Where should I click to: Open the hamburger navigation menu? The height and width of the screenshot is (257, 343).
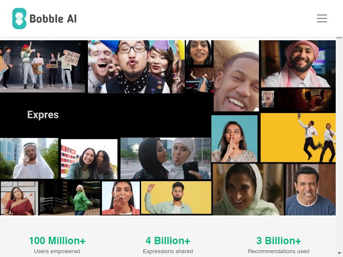[x=322, y=18]
